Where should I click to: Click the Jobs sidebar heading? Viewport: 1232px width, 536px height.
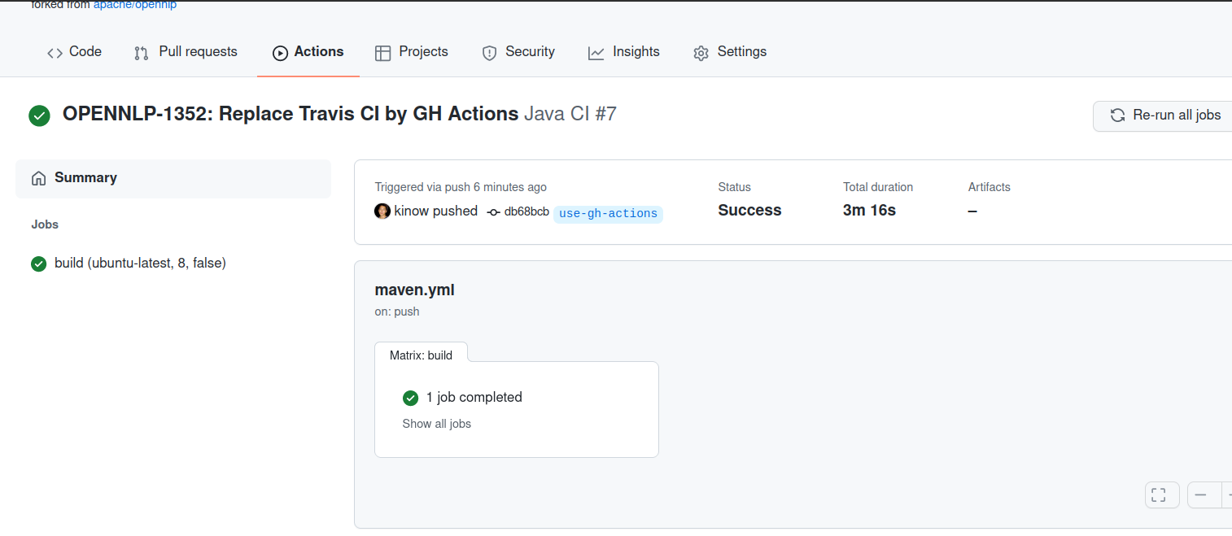[45, 224]
